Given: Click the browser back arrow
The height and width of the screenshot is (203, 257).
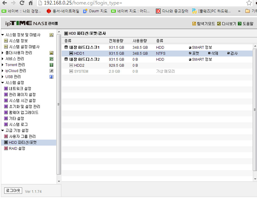Looking at the screenshot, I should (x=4, y=3).
